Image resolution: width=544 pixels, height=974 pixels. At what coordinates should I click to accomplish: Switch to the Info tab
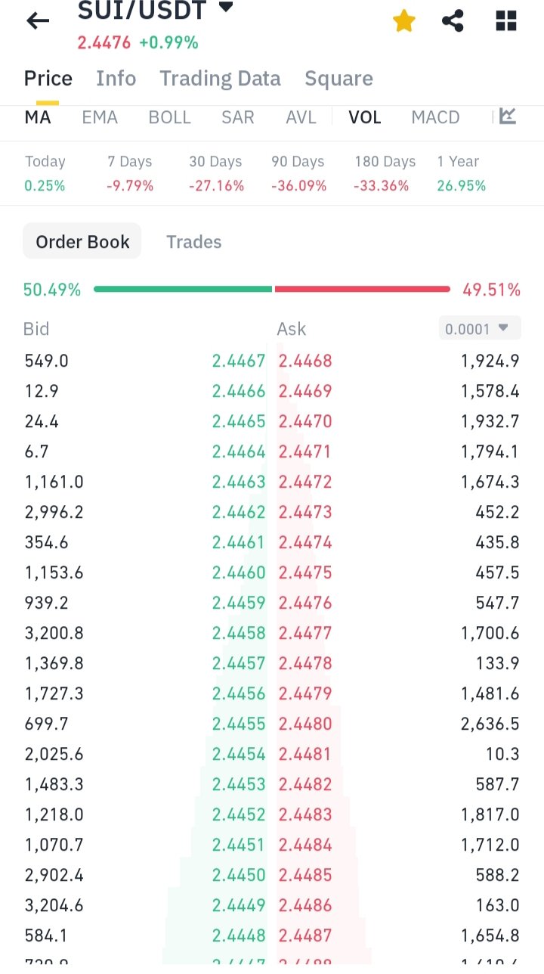116,79
